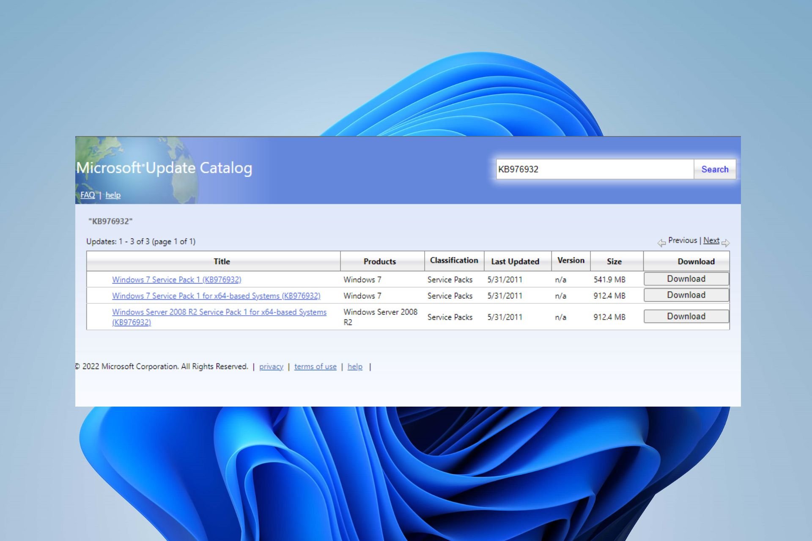
Task: Open the help link in header
Action: [113, 195]
